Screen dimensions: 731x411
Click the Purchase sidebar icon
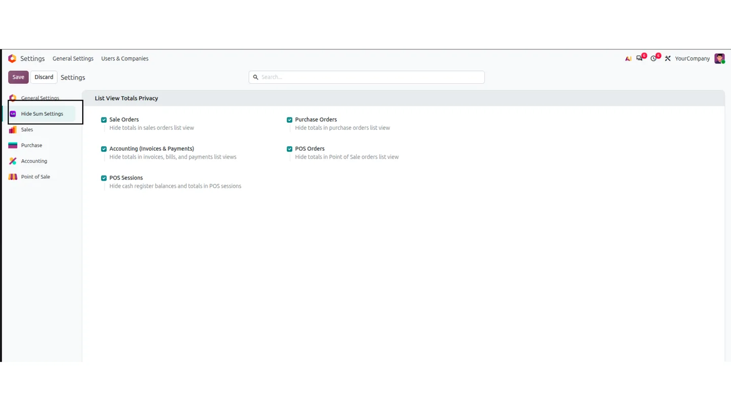[x=13, y=145]
